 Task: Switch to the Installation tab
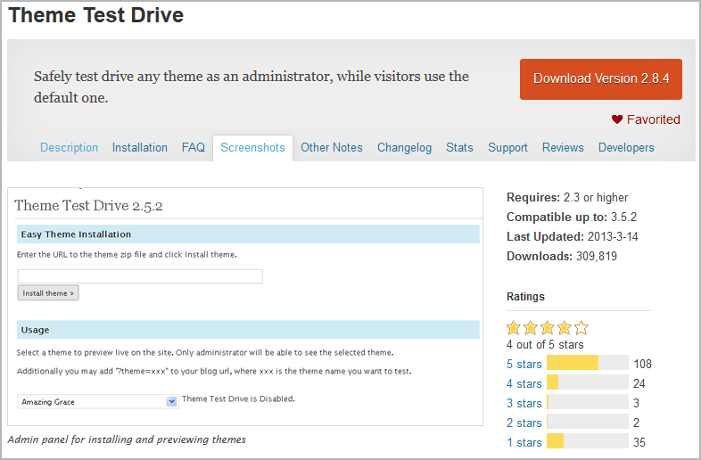pyautogui.click(x=139, y=147)
